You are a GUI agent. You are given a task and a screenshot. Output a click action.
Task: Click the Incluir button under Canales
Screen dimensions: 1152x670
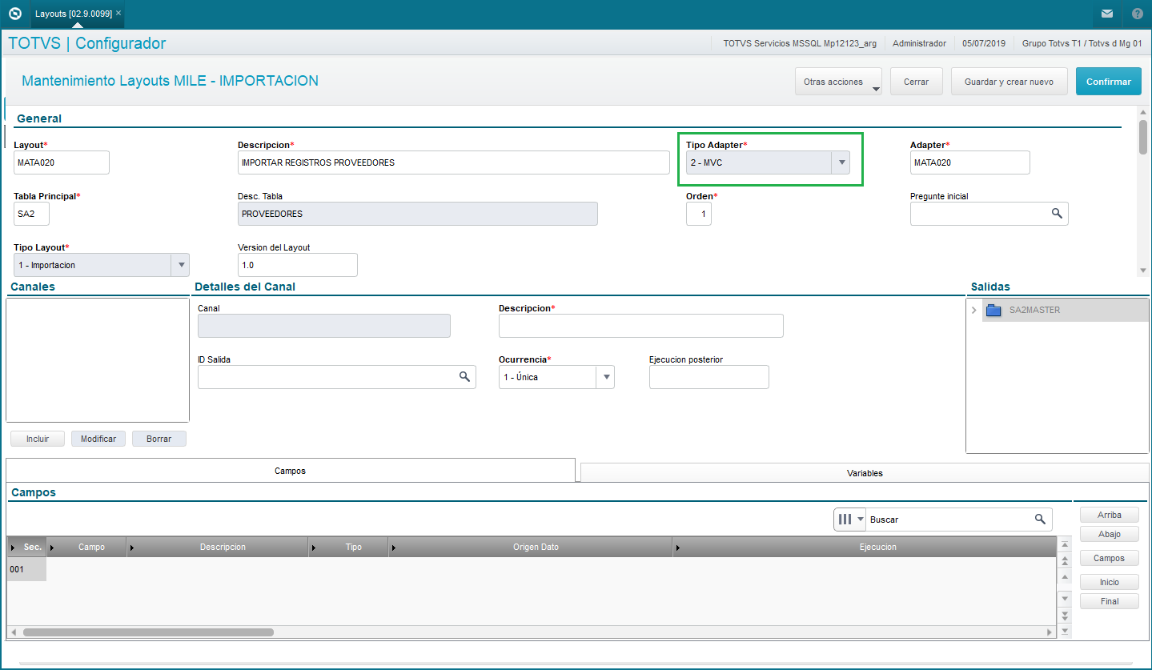pyautogui.click(x=38, y=439)
